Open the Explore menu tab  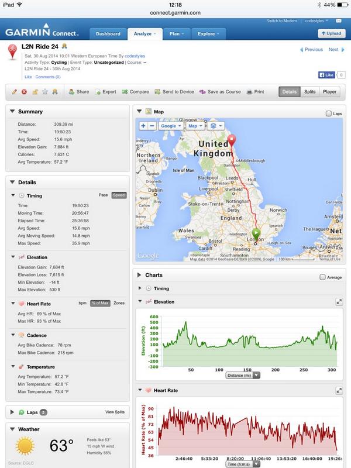208,34
